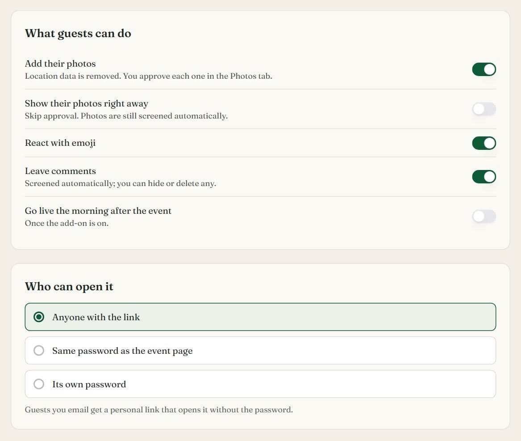Click the Skip approval description text

126,116
